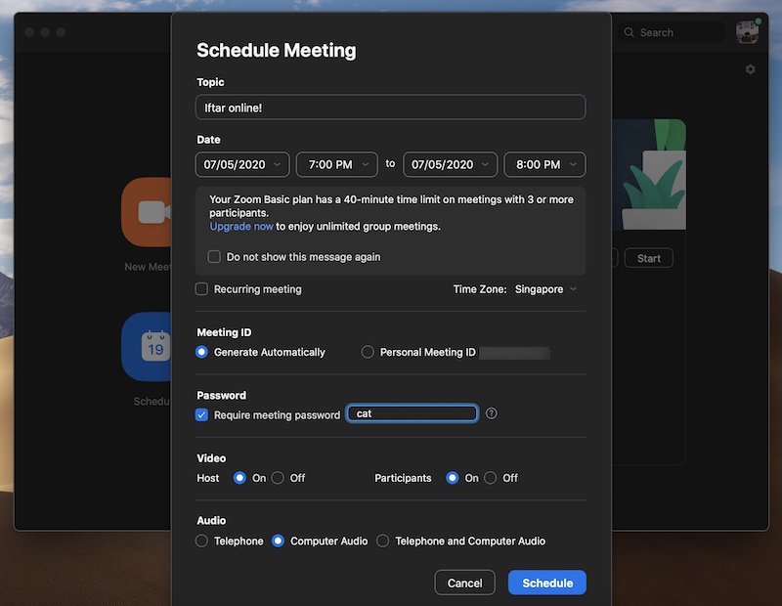Select Telephone and Computer Audio option
The width and height of the screenshot is (782, 606).
(382, 541)
